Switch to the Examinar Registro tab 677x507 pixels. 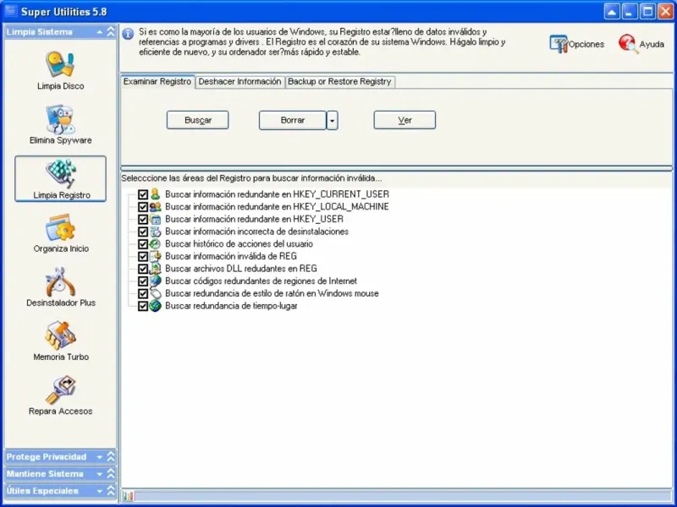pyautogui.click(x=157, y=81)
